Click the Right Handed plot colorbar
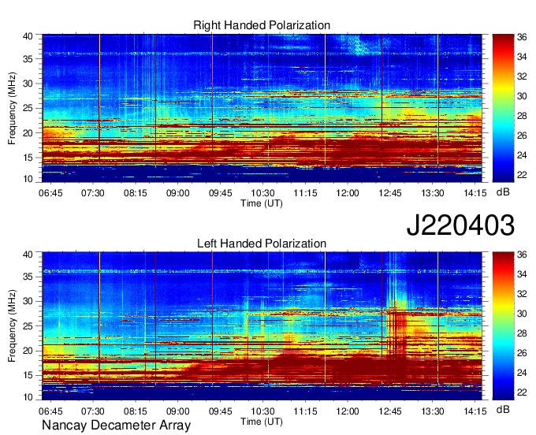The image size is (536, 435). click(503, 108)
